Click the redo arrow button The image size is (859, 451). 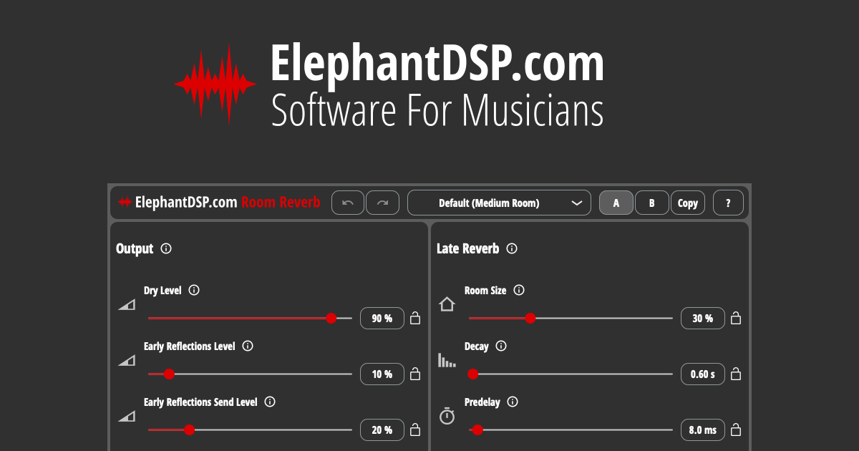pyautogui.click(x=382, y=203)
